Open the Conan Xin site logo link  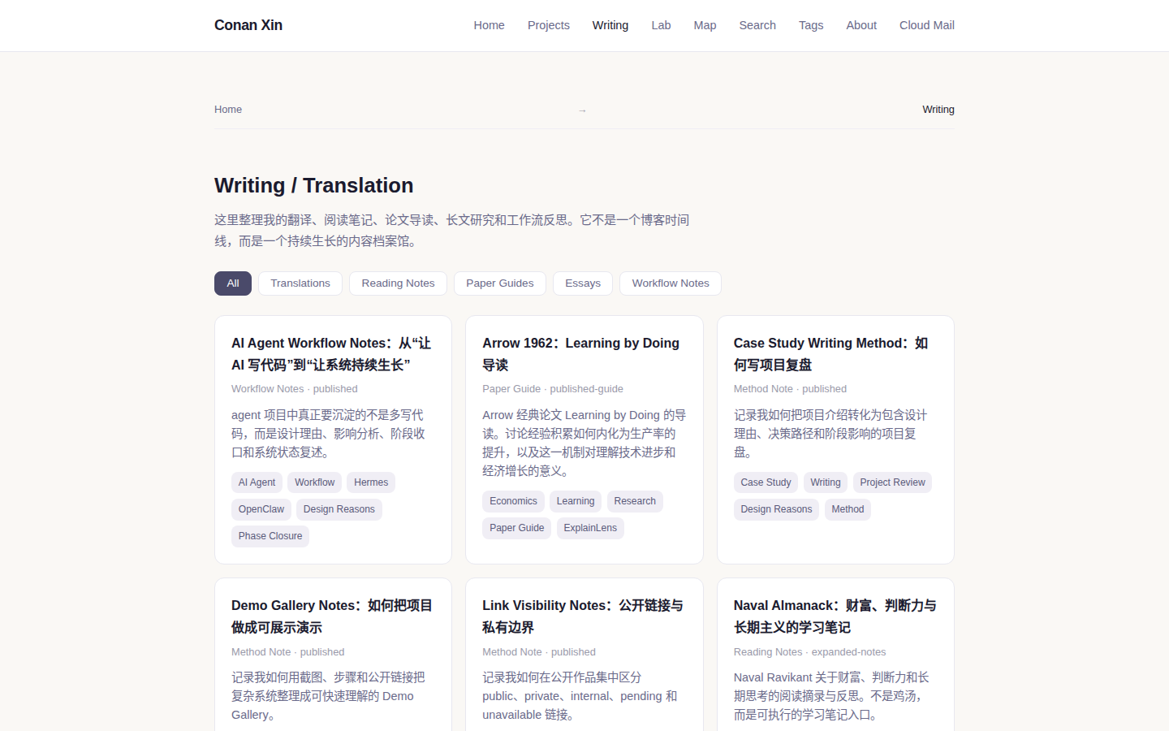(248, 25)
